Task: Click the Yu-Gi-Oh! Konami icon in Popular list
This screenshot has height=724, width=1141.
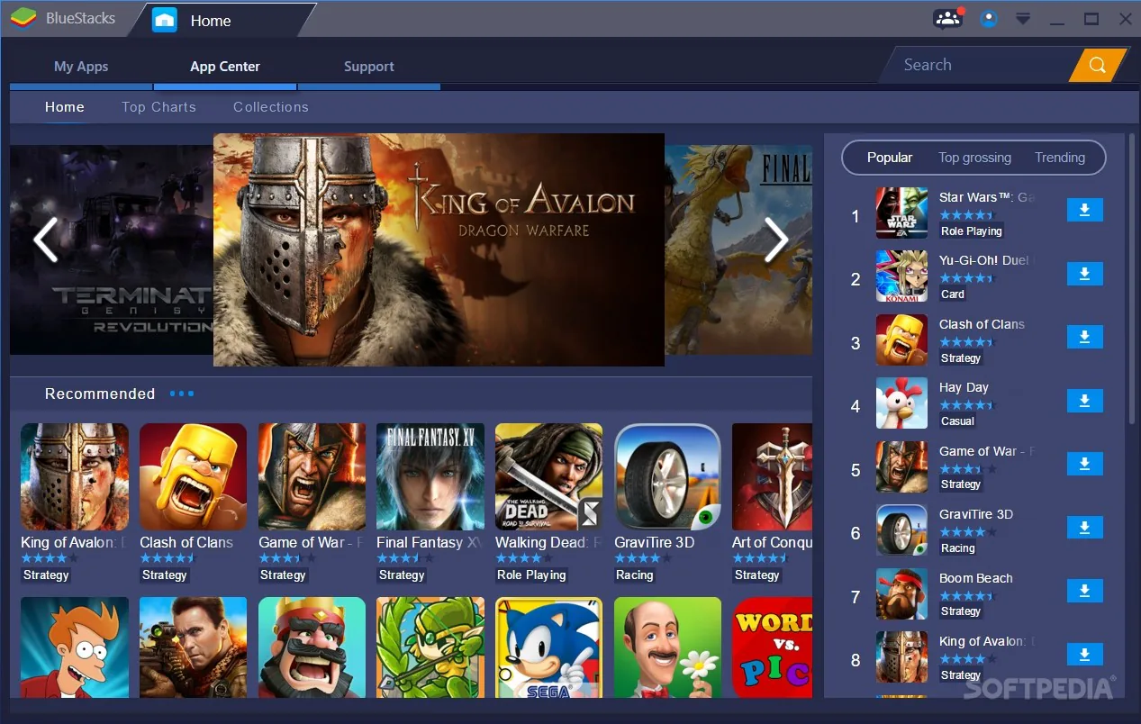Action: (901, 276)
